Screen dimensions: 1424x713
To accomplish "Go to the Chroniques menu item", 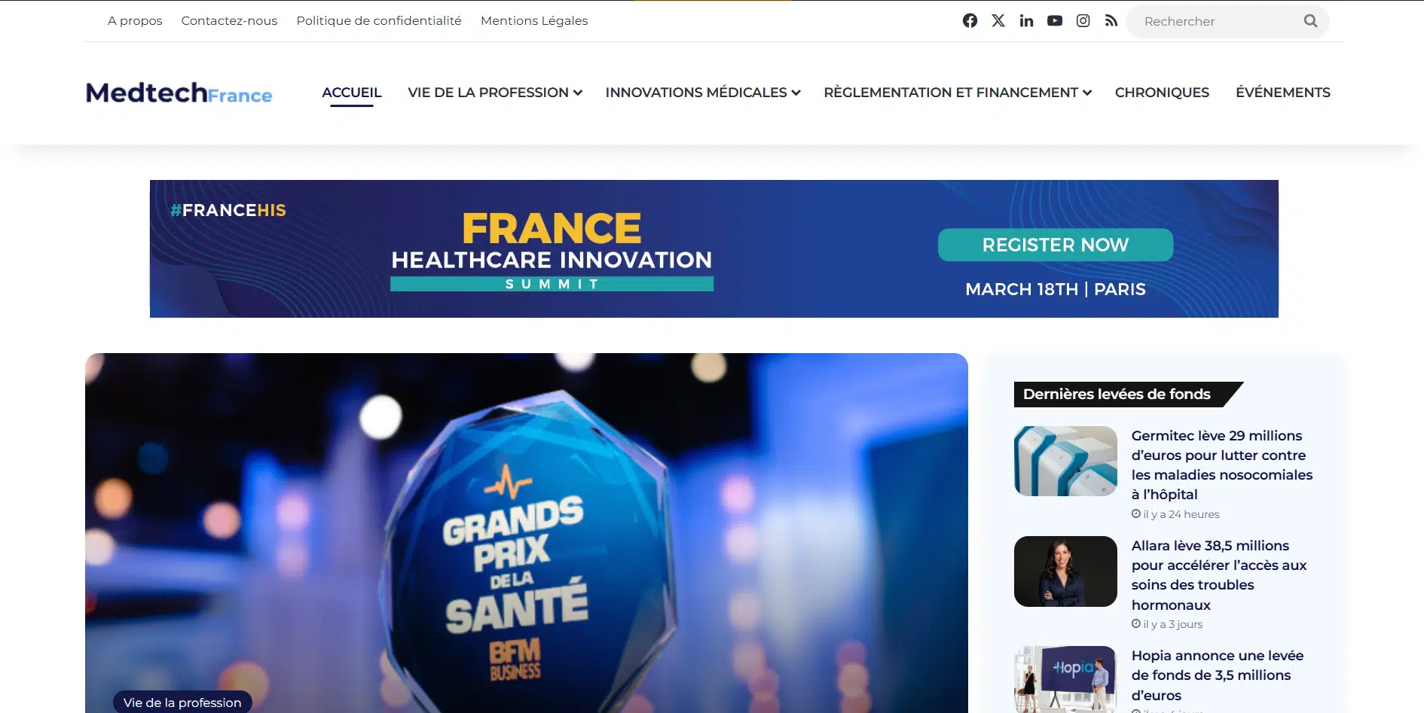I will (1162, 93).
